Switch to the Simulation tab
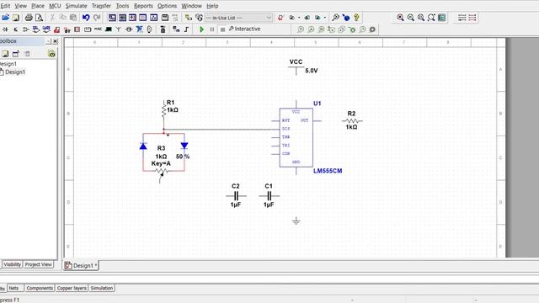 (x=101, y=288)
